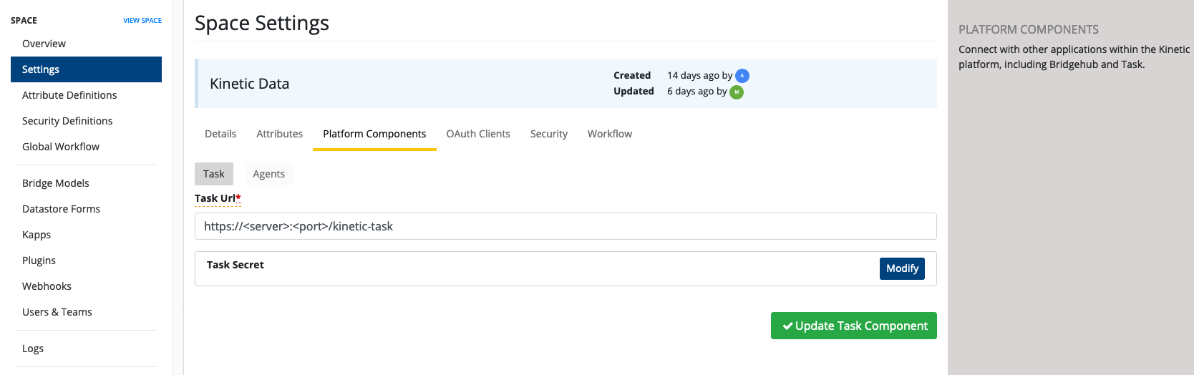Click the blue creator avatar icon
The image size is (1194, 375).
tap(742, 76)
